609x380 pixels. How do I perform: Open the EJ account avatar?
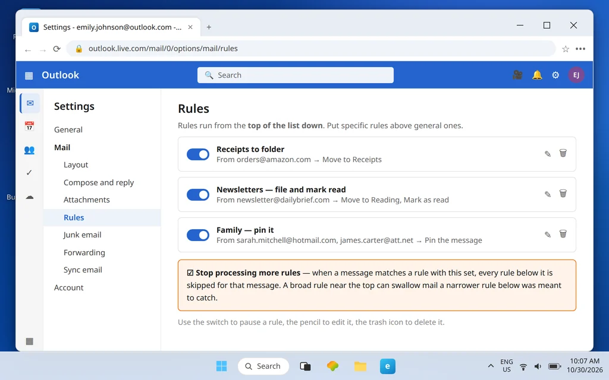[576, 75]
